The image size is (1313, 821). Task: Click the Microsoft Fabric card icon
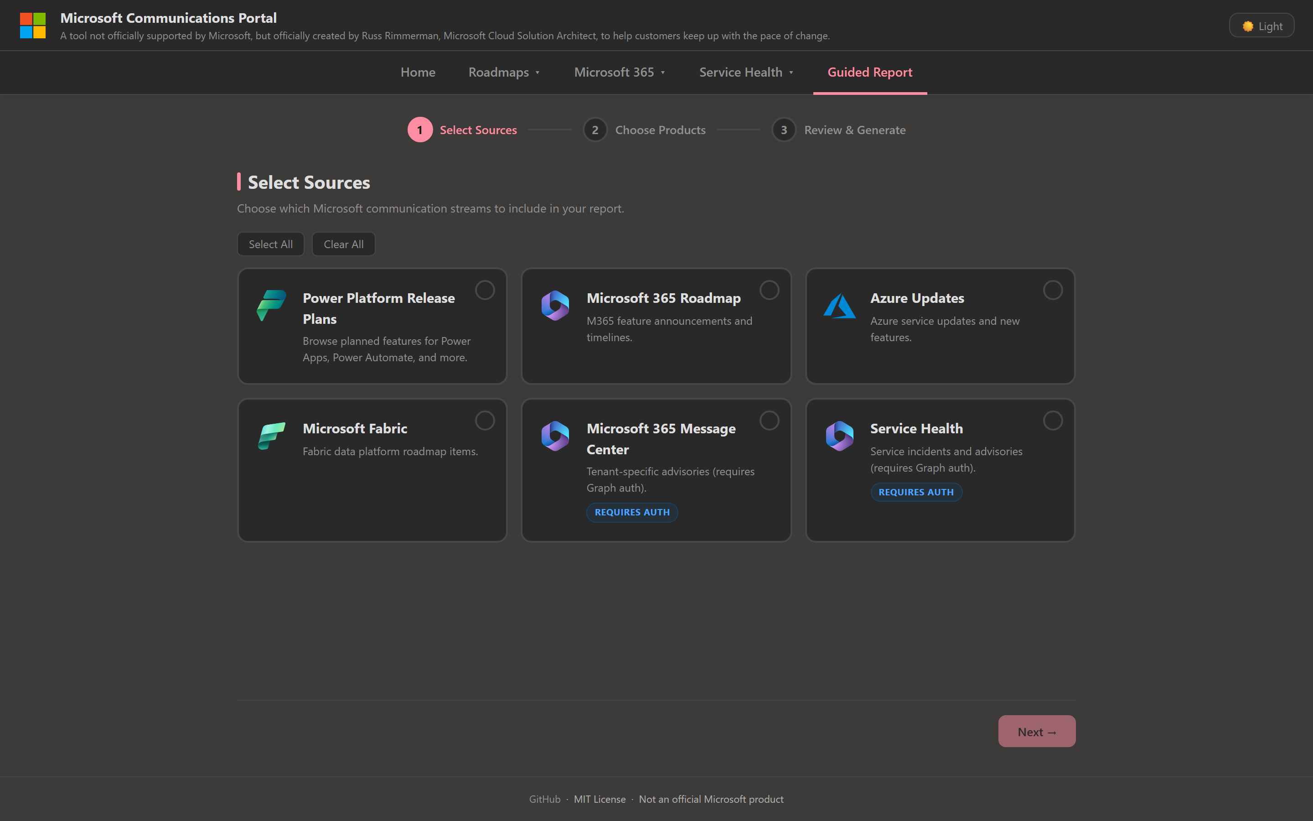pyautogui.click(x=271, y=436)
